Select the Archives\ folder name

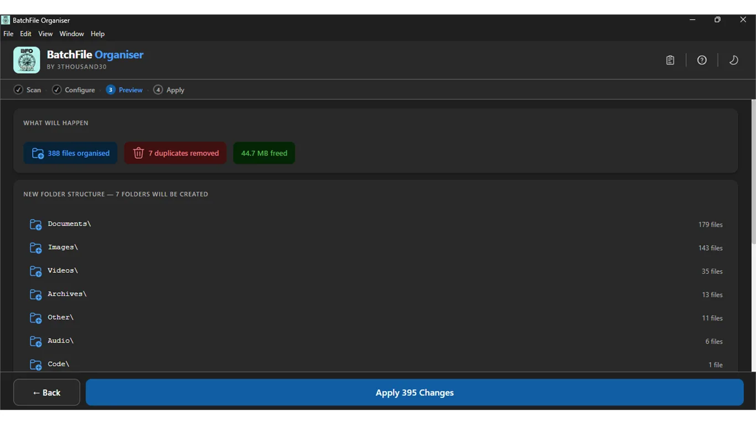click(x=67, y=294)
